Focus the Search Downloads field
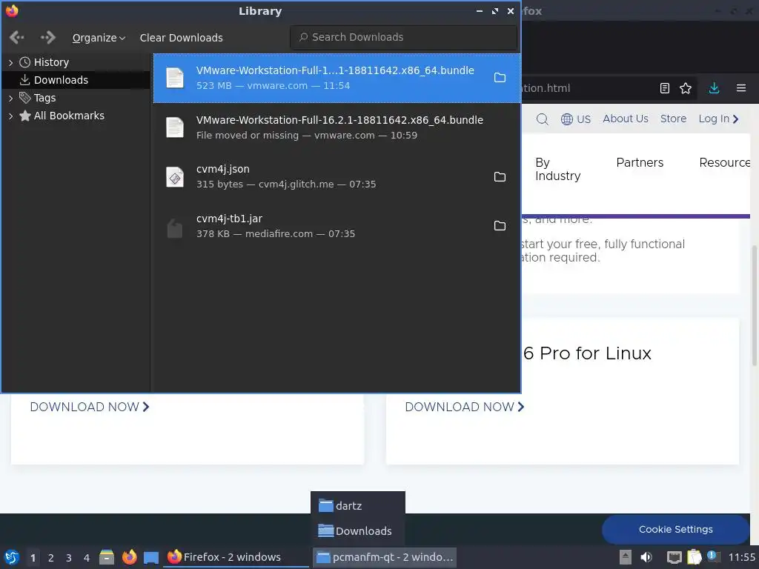Viewport: 759px width, 569px height. coord(403,37)
